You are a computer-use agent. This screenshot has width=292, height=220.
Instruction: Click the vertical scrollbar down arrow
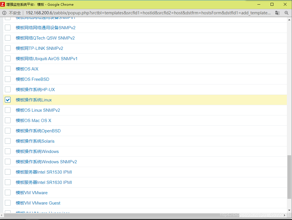[289, 210]
